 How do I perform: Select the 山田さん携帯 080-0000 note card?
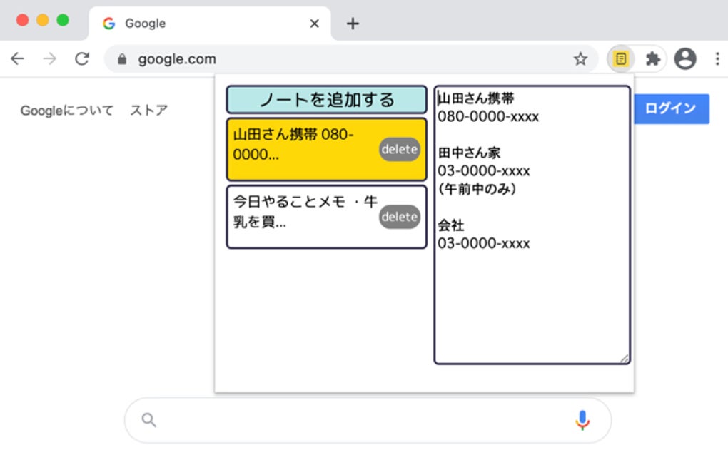tap(326, 149)
